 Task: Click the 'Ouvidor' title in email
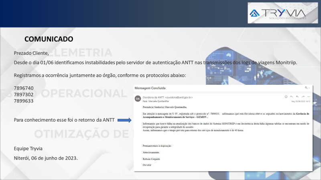(147, 165)
